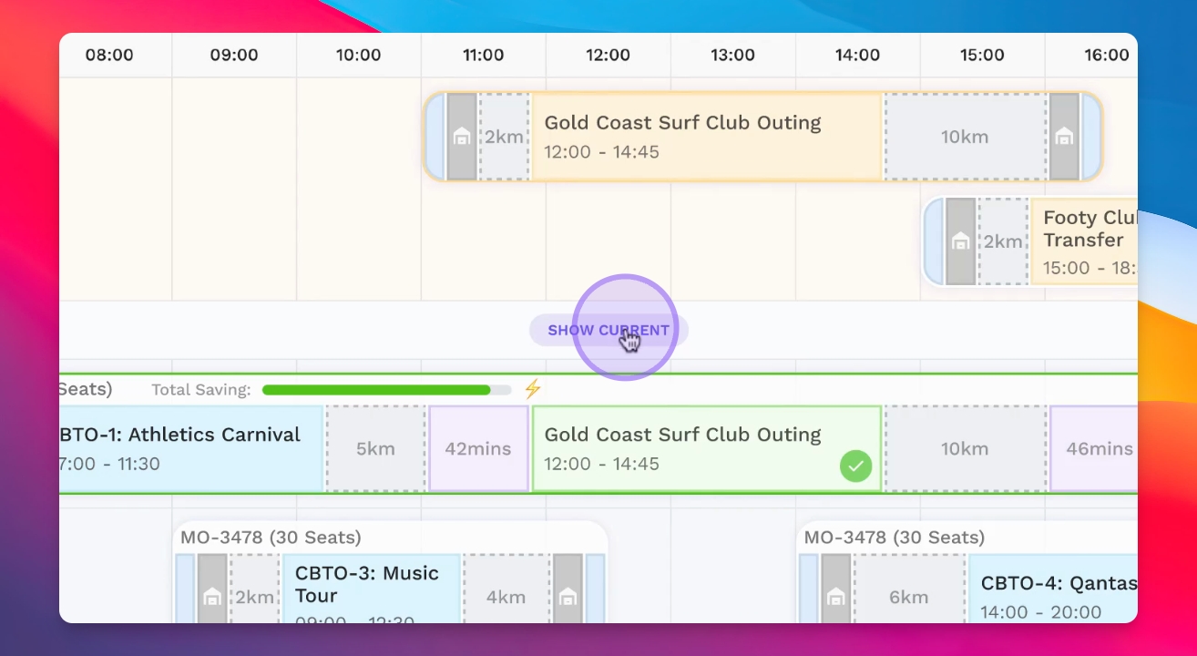Viewport: 1197px width, 656px height.
Task: Click the depot icon after the 4km segment
Action: tap(568, 597)
